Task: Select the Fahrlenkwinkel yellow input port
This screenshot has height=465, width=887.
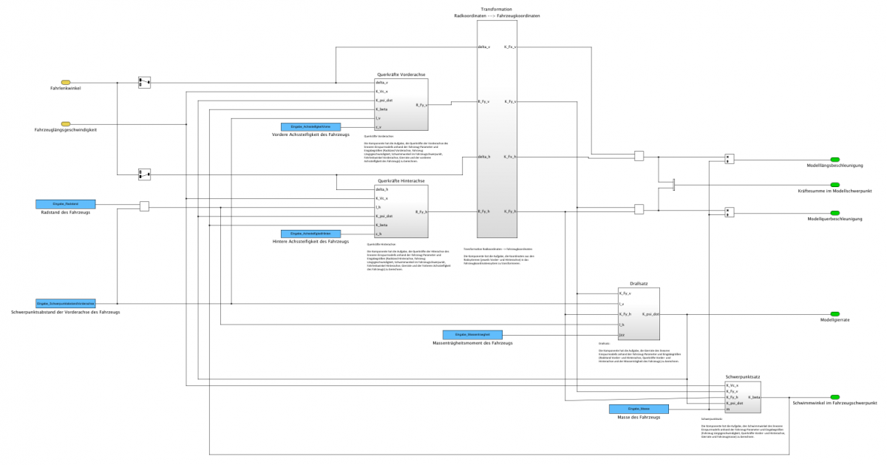Action: point(66,82)
